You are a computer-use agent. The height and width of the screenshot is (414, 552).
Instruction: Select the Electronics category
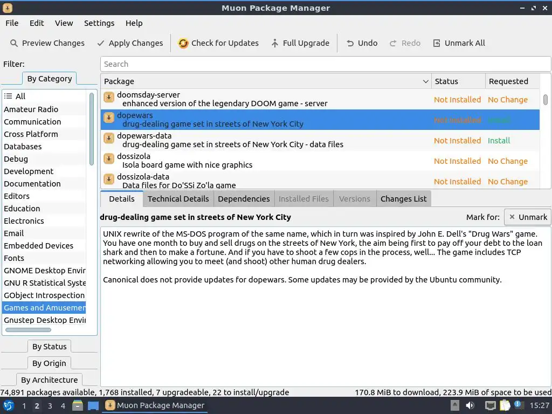(x=44, y=221)
